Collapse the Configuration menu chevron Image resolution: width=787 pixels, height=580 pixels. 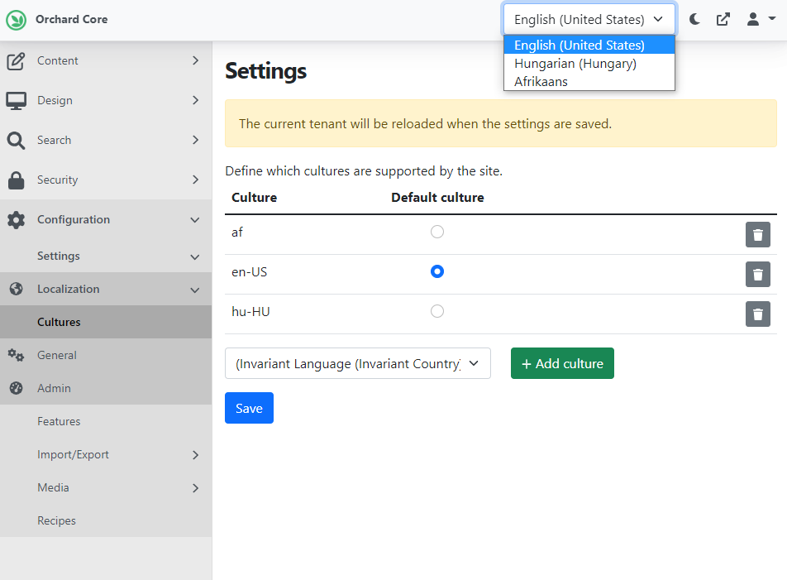195,220
